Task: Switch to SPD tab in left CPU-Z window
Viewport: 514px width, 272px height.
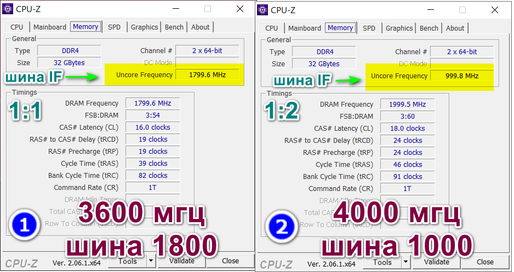Action: point(115,27)
